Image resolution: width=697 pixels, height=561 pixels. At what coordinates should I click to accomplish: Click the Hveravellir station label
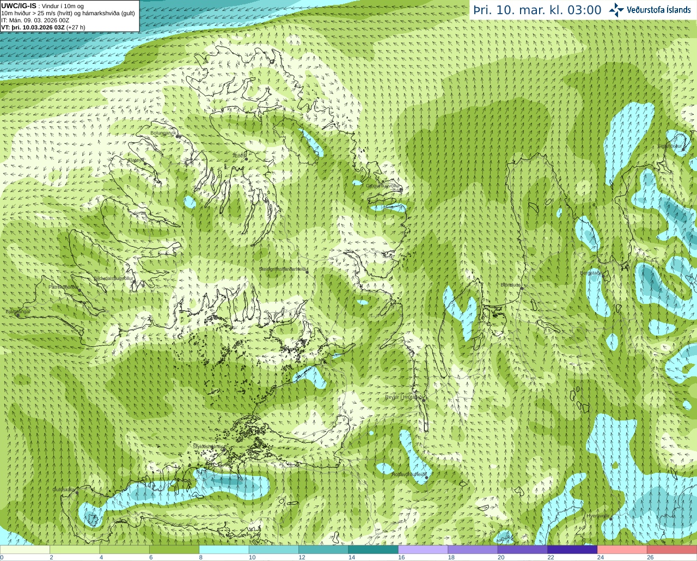(598, 516)
